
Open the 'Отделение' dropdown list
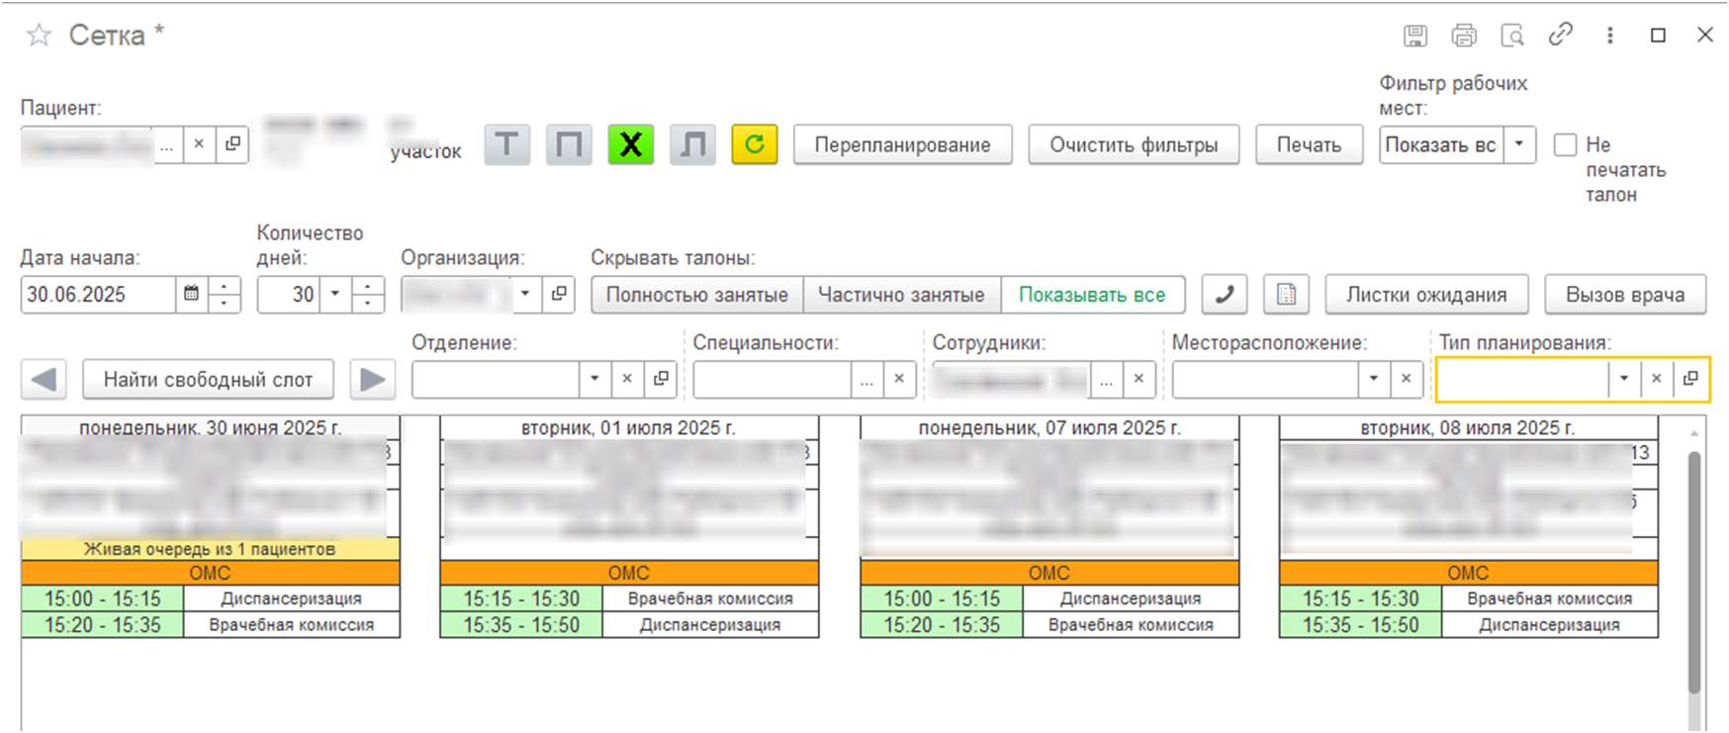[x=594, y=379]
